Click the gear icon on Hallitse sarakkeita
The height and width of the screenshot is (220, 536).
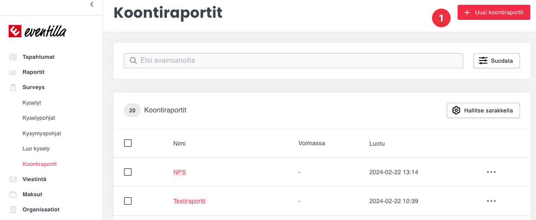pos(456,110)
